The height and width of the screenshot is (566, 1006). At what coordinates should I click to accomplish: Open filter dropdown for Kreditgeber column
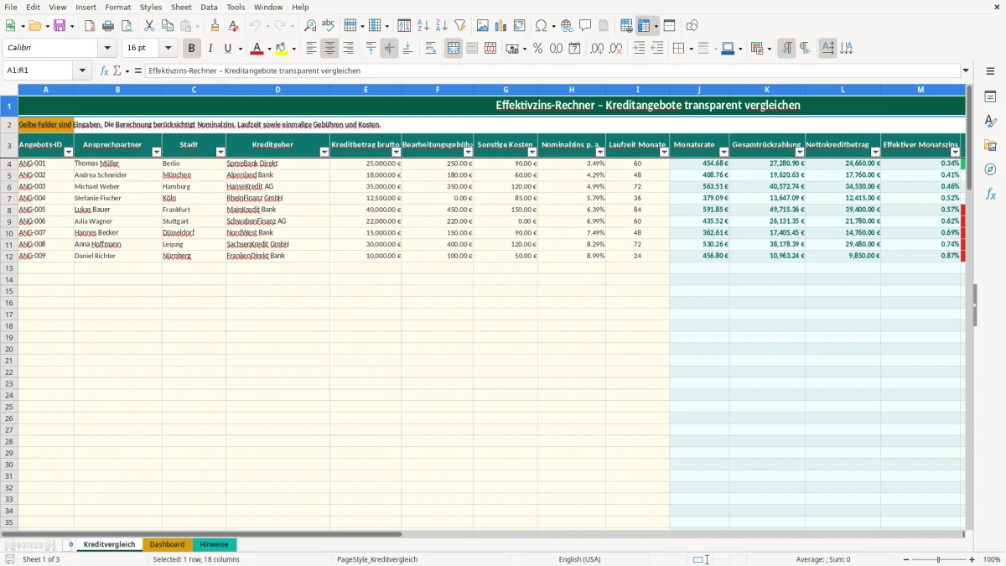[324, 153]
